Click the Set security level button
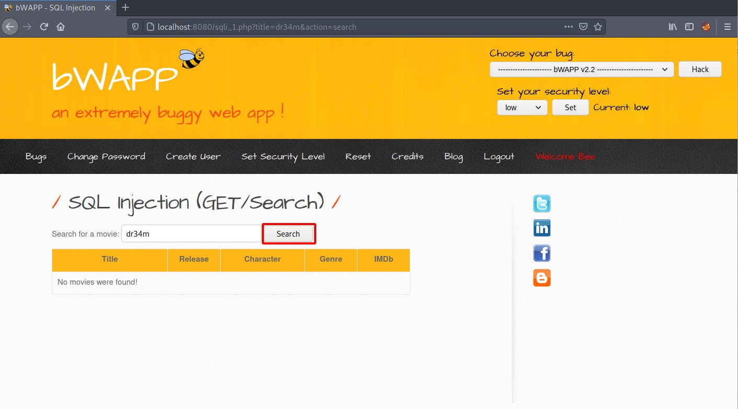 570,107
